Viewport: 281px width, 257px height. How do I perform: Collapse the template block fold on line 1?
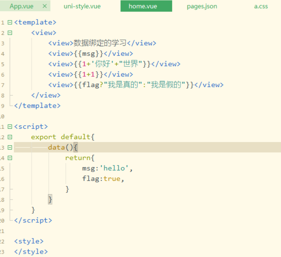point(10,22)
